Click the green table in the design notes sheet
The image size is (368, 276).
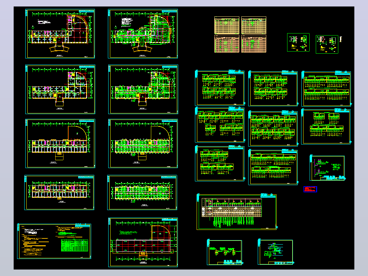pyautogui.click(x=75, y=245)
